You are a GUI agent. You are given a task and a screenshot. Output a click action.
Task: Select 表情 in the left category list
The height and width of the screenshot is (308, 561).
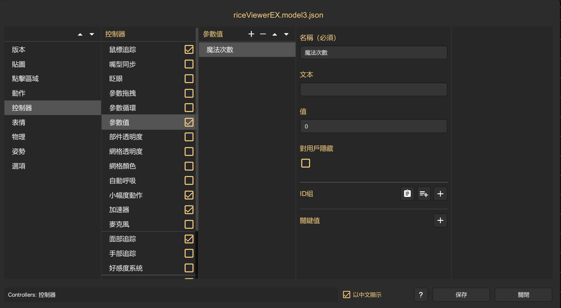pos(19,122)
